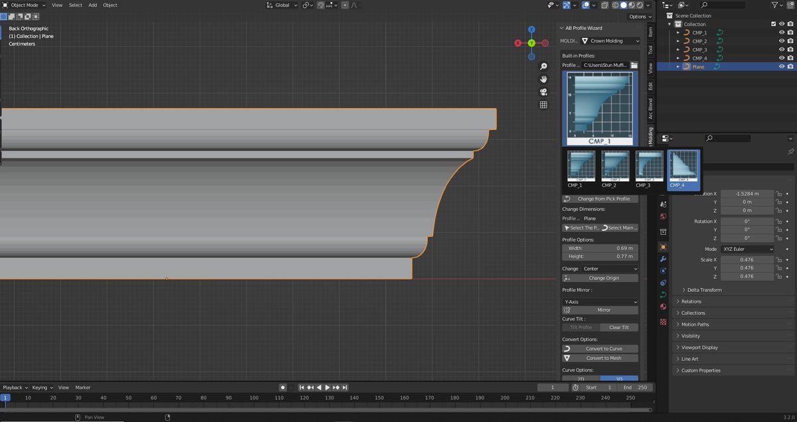
Task: Click Change from Pick Profile button
Action: (x=600, y=198)
